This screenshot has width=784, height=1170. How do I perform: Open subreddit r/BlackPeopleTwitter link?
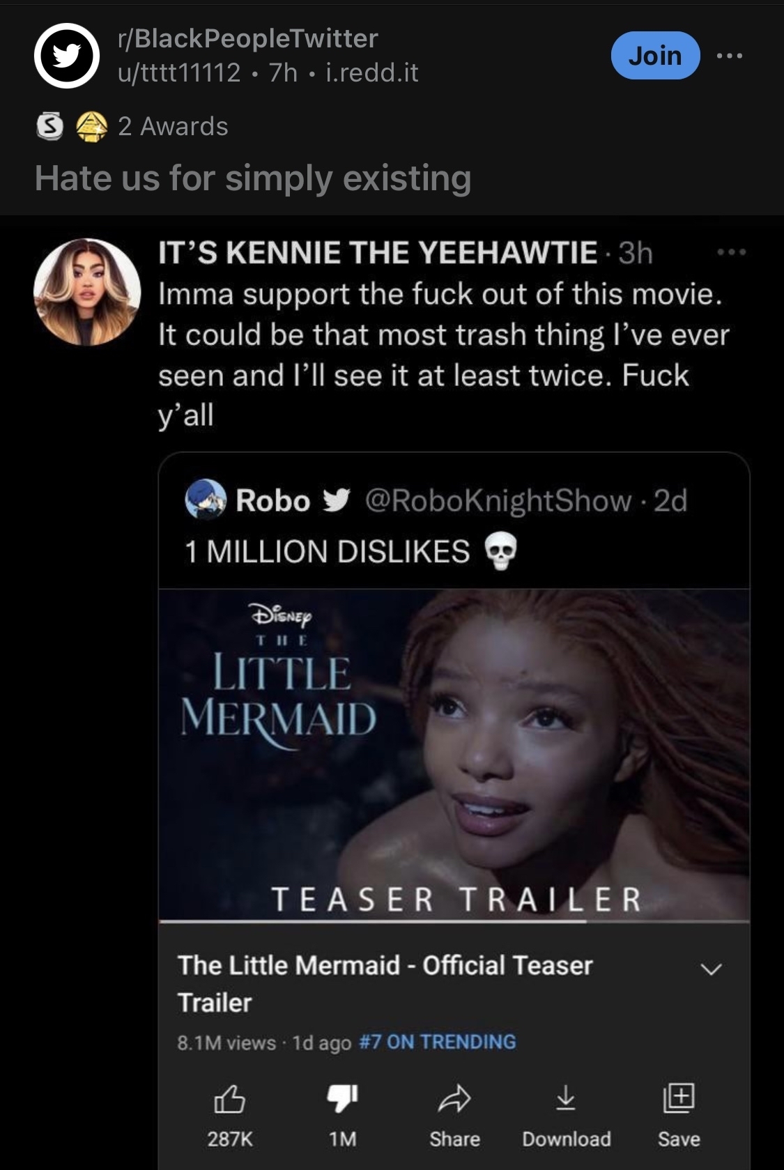248,38
